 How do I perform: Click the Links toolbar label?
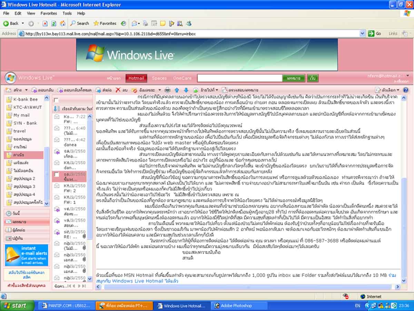pos(393,33)
